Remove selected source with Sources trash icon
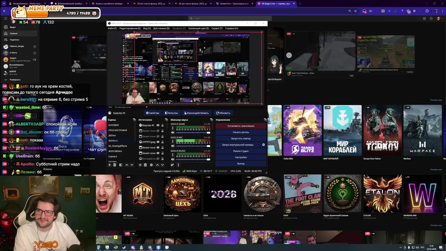The image size is (446, 251). coord(145,165)
